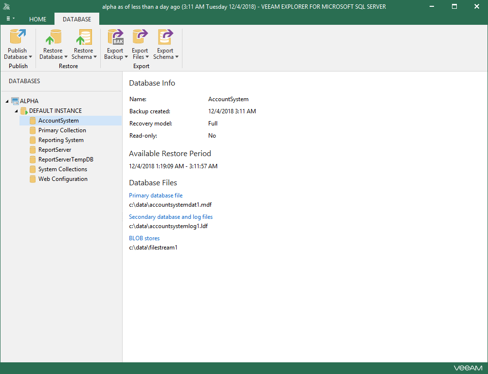Open the main hamburger menu
Viewport: 488px width, 374px height.
(x=10, y=18)
